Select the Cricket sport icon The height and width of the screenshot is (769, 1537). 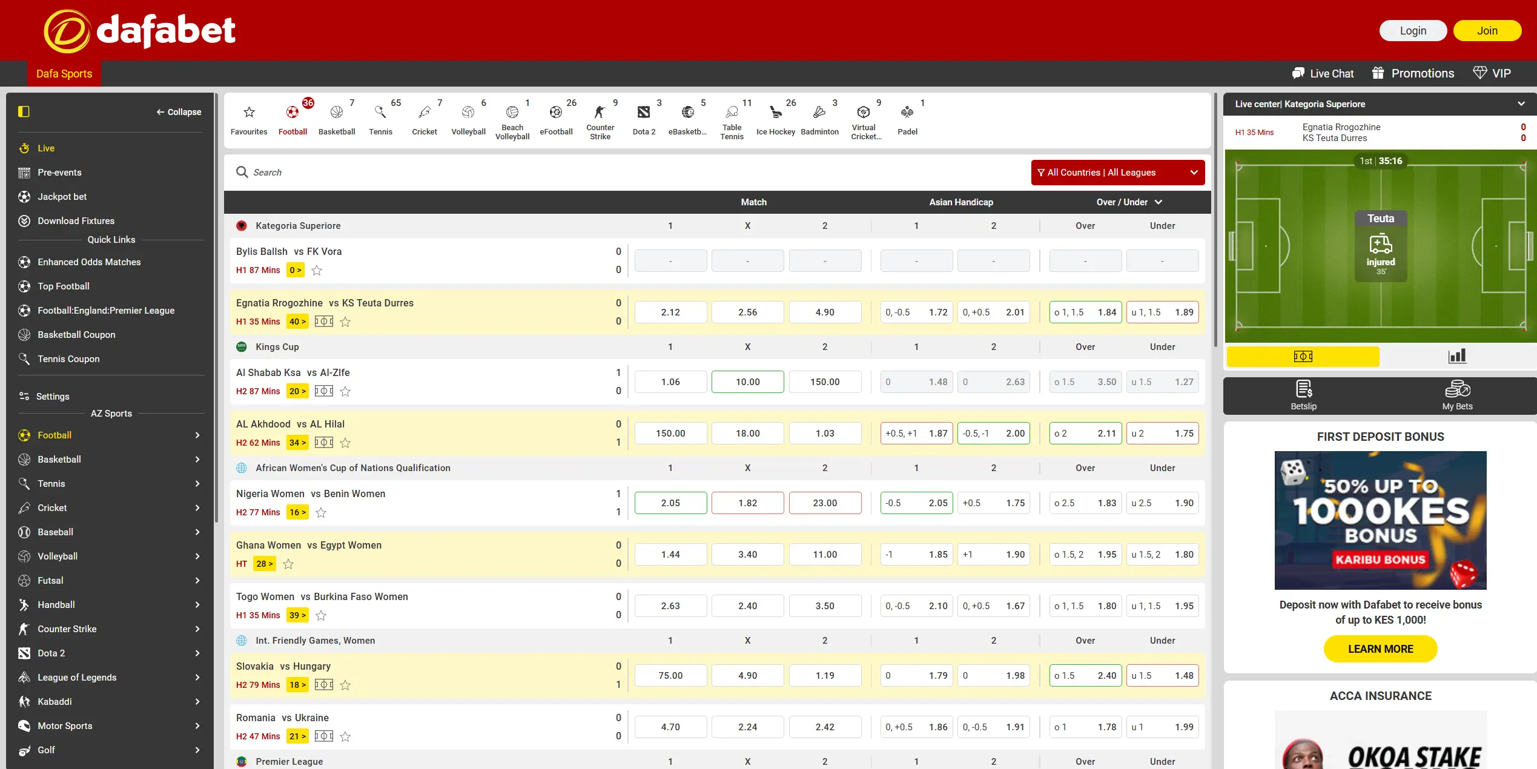tap(425, 113)
